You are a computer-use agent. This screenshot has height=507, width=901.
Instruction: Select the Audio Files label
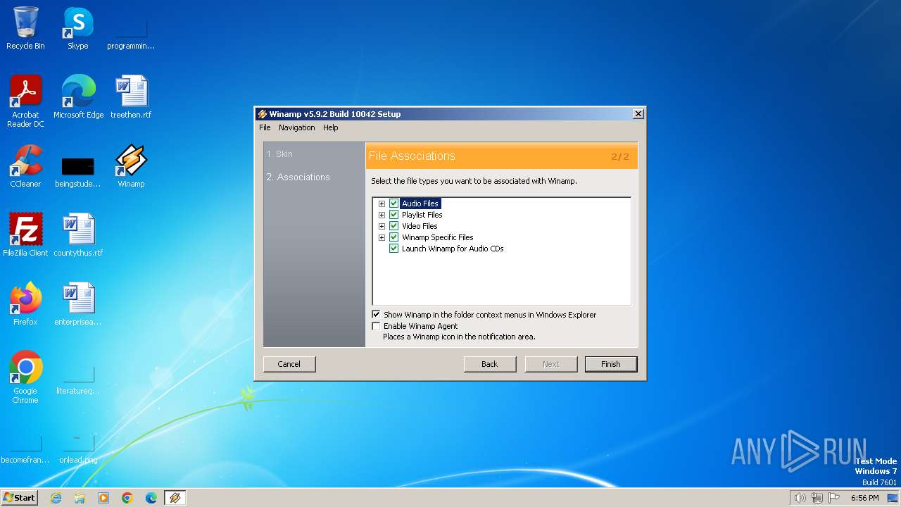click(420, 204)
